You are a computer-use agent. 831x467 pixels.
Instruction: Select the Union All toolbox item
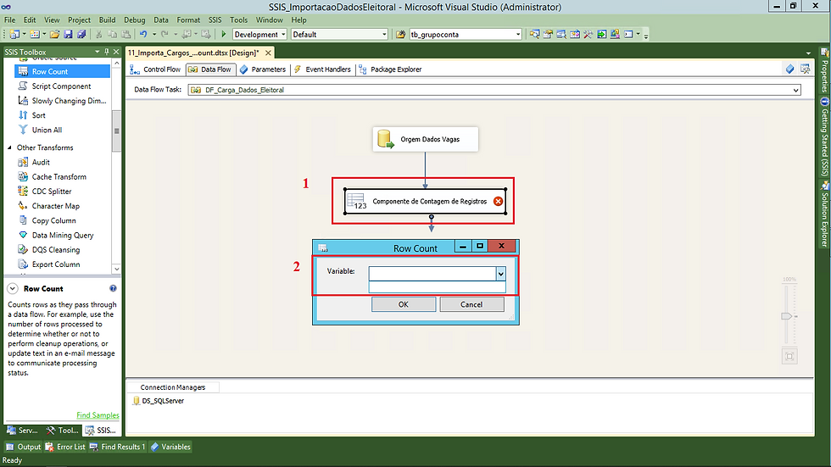pos(47,130)
